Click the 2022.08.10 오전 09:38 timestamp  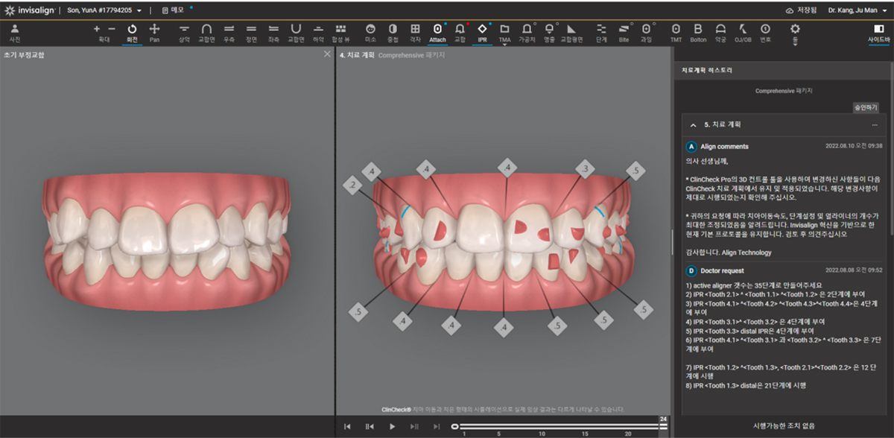pyautogui.click(x=853, y=146)
